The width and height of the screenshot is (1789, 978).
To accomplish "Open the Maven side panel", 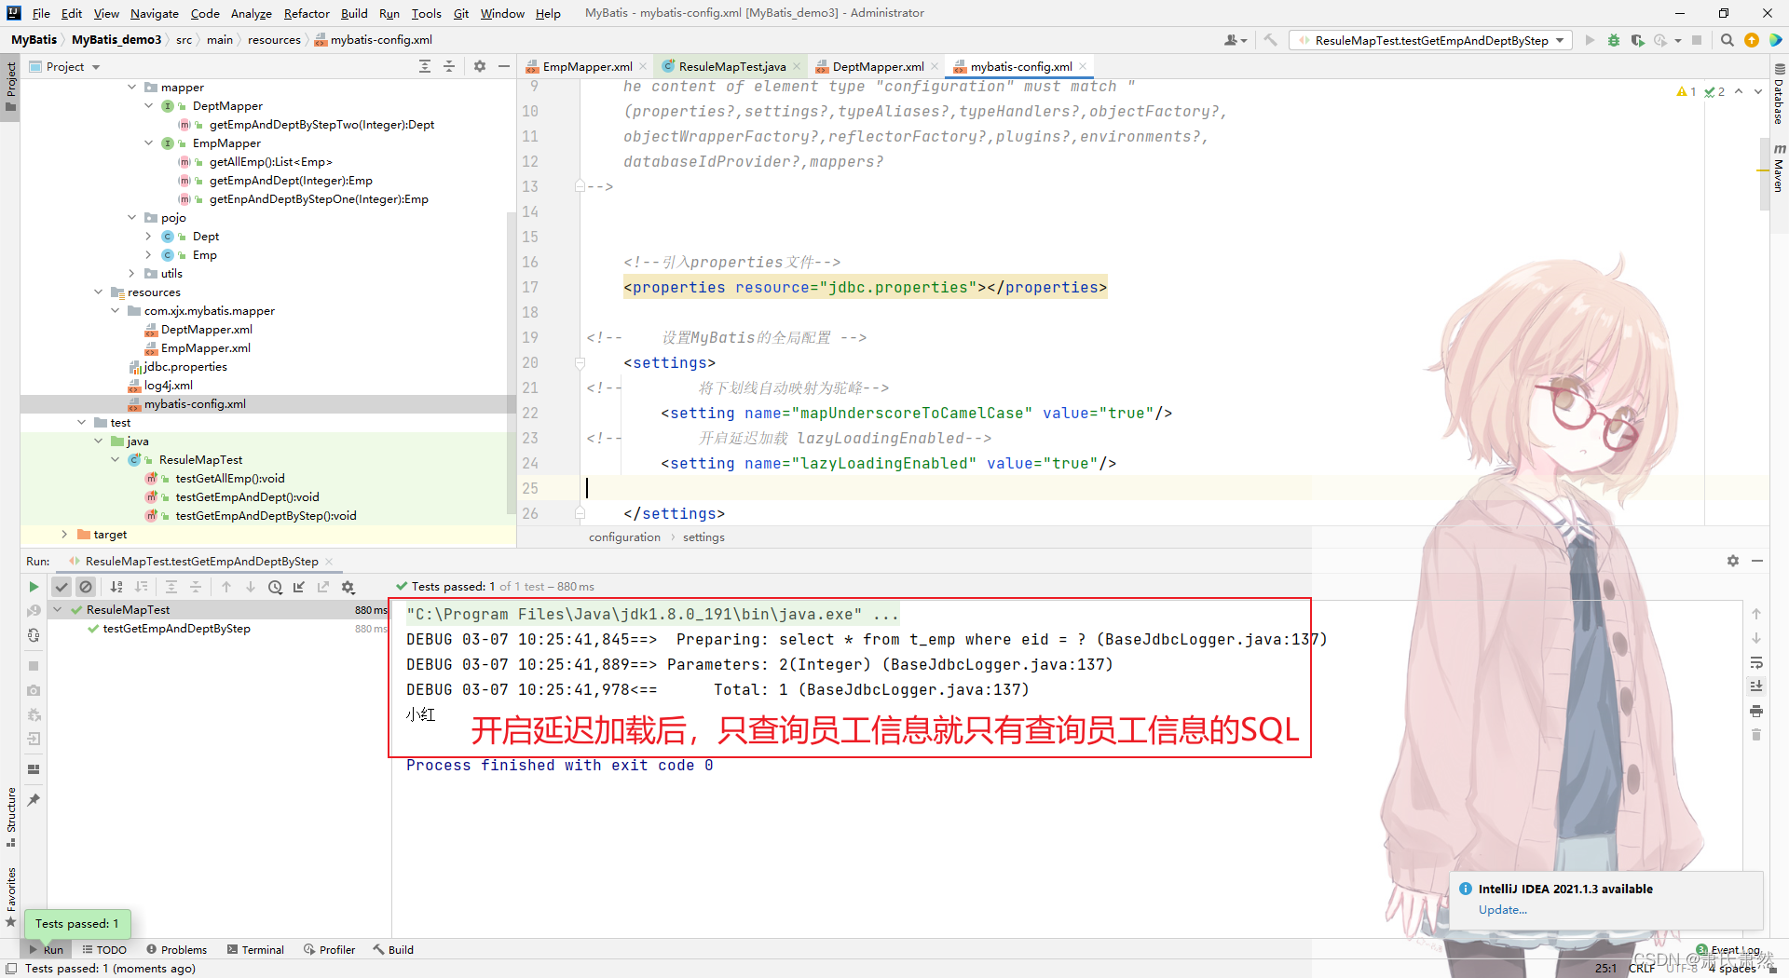I will pos(1779,169).
